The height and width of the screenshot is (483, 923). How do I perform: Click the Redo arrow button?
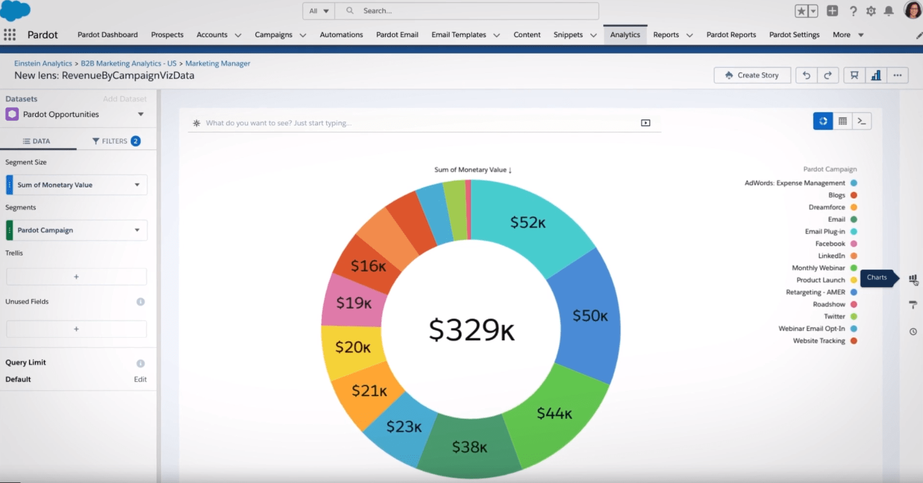[x=828, y=75]
